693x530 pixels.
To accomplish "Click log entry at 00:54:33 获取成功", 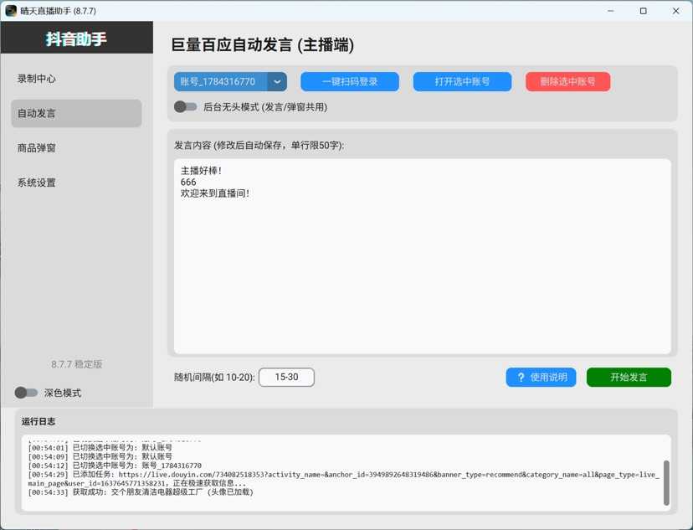I will click(141, 492).
